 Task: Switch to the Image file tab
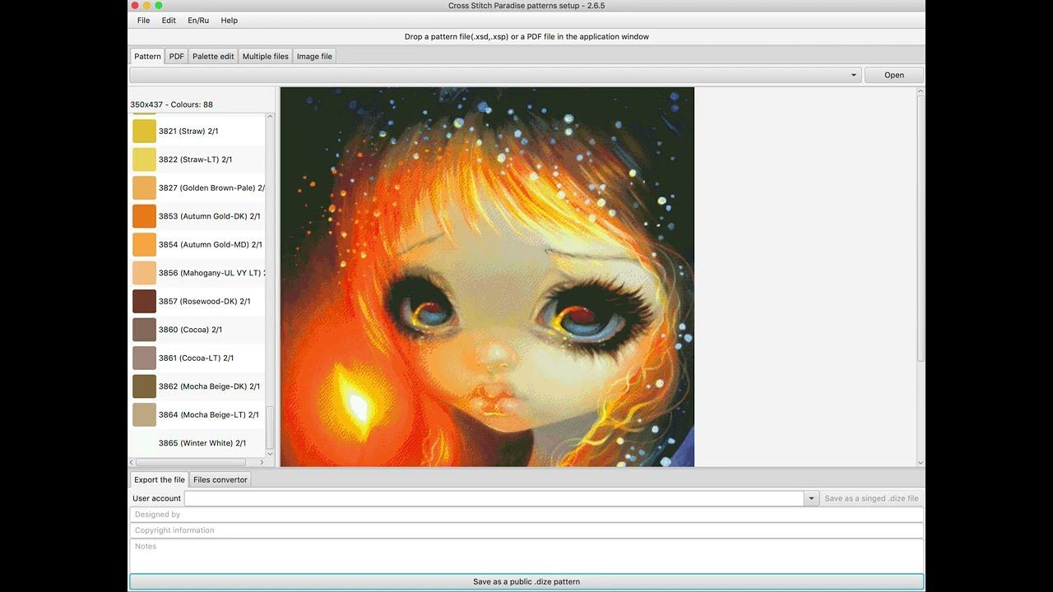click(314, 56)
